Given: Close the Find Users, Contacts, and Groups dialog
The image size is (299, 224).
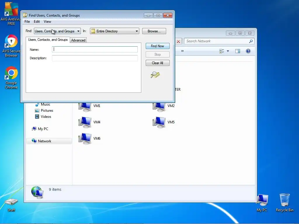Looking at the screenshot, I should tap(168, 15).
